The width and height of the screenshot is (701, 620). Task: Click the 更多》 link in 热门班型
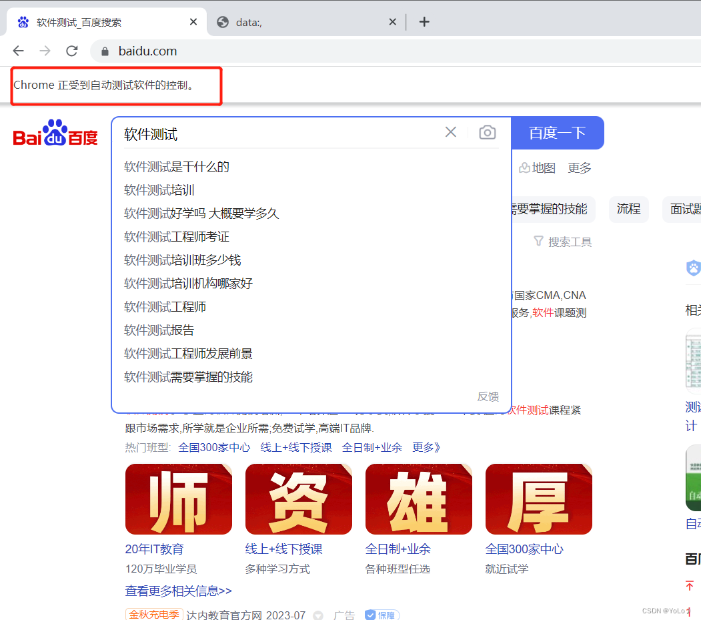(426, 447)
